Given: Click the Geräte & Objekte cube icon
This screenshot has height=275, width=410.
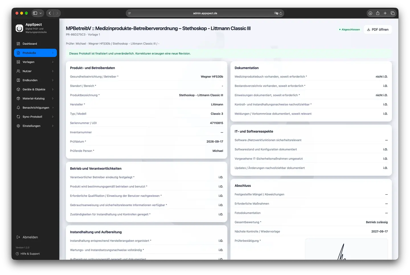Looking at the screenshot, I should [x=18, y=89].
